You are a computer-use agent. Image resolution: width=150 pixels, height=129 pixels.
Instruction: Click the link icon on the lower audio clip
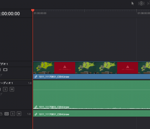click(36, 114)
